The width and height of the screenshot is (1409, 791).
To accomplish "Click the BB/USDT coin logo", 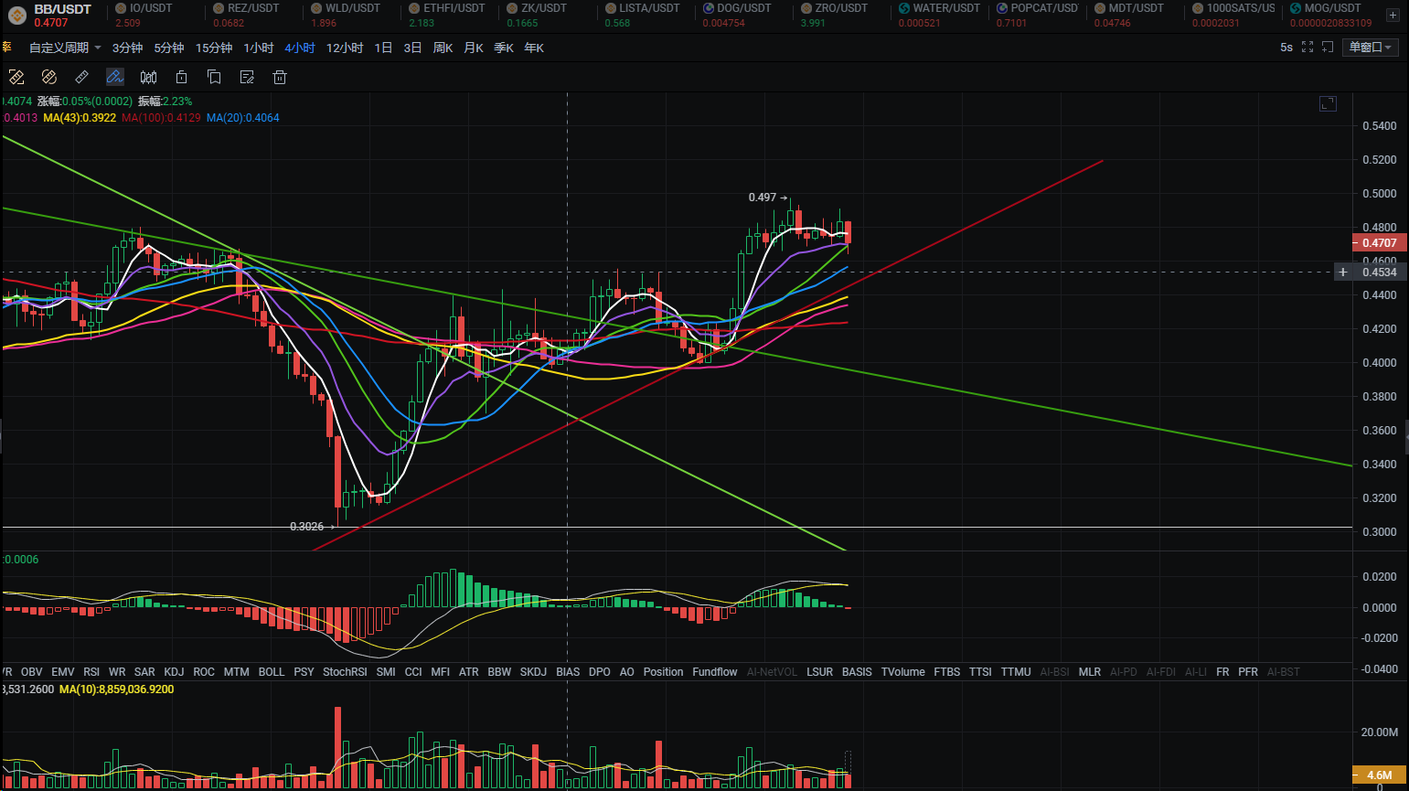I will tap(16, 16).
